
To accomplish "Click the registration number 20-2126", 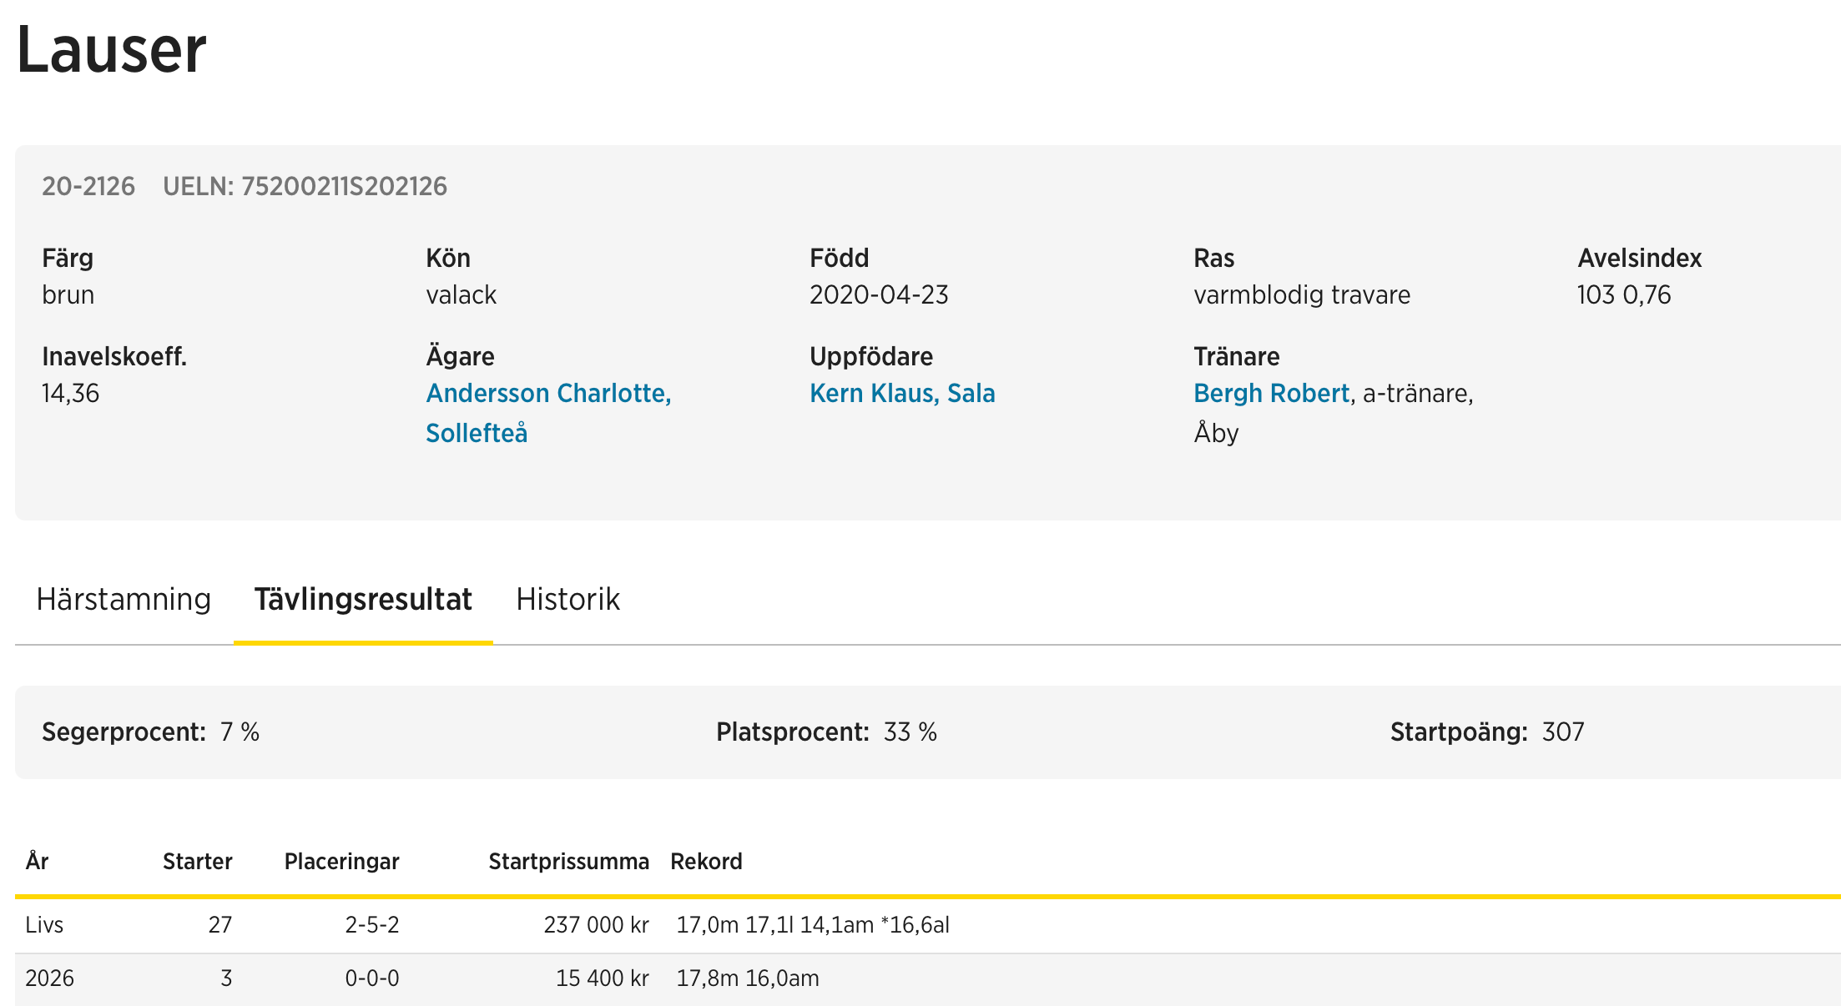I will point(88,186).
